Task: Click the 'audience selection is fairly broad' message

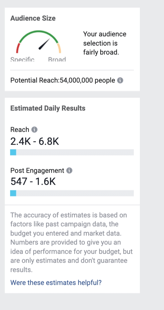Action: 105,43
